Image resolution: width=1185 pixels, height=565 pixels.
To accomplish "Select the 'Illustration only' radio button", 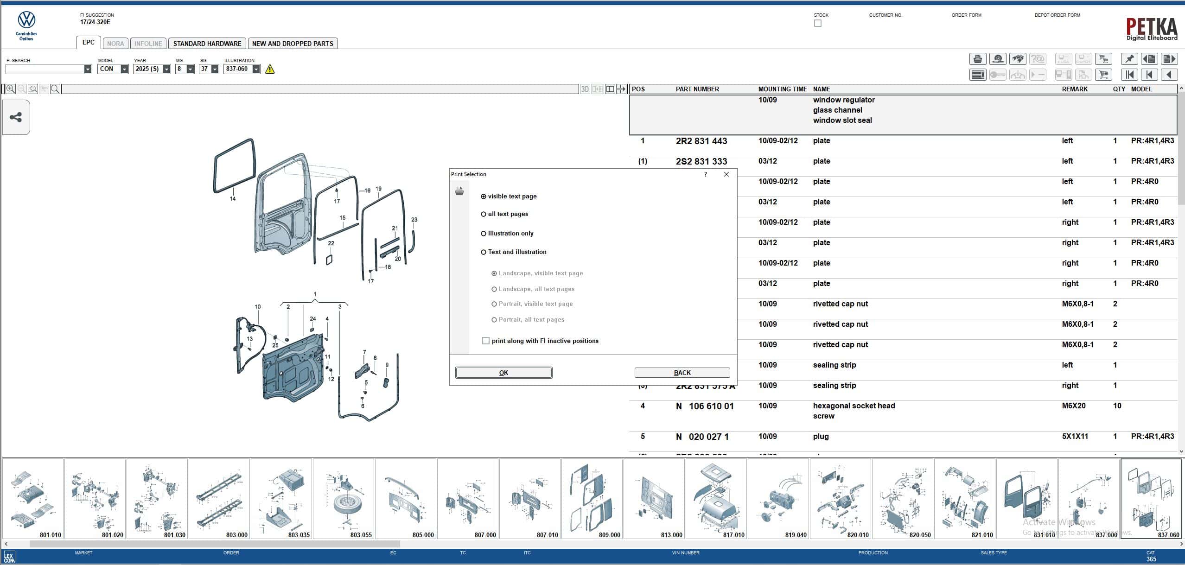I will tap(484, 233).
